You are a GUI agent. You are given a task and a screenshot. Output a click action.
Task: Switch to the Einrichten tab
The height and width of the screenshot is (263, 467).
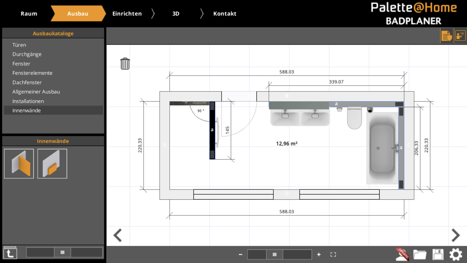coord(127,13)
